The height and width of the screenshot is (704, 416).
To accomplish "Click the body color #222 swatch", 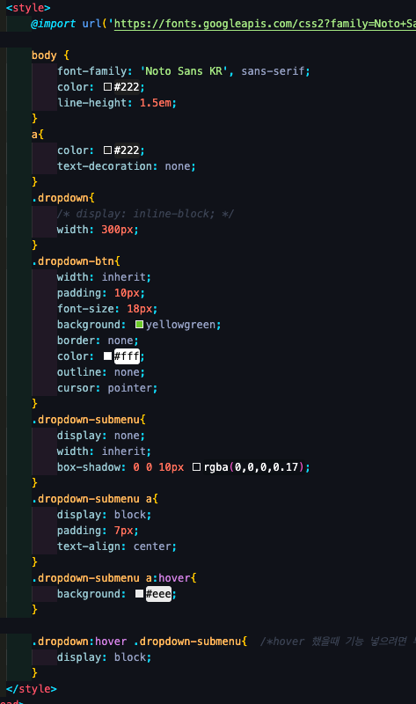I will coord(107,86).
